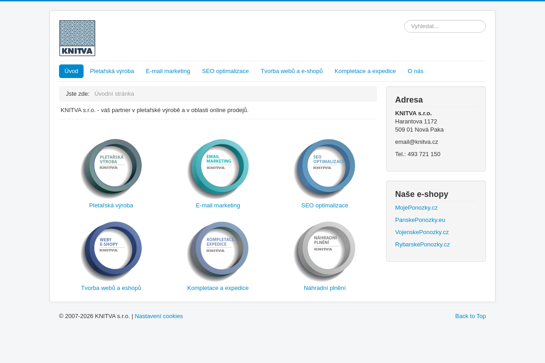Click the Back to Top link
The width and height of the screenshot is (545, 363).
coord(470,316)
